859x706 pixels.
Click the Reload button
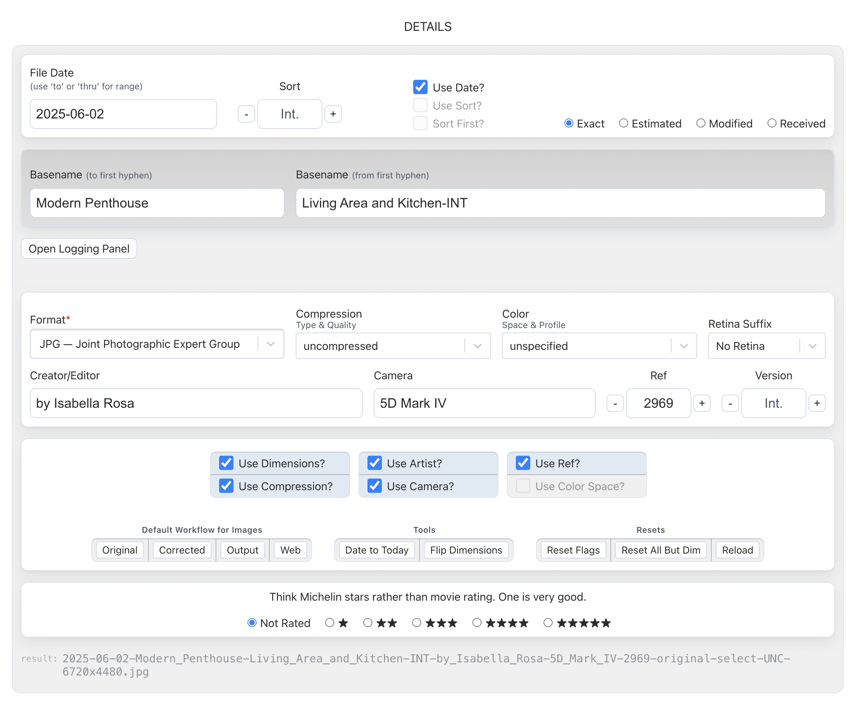tap(737, 550)
